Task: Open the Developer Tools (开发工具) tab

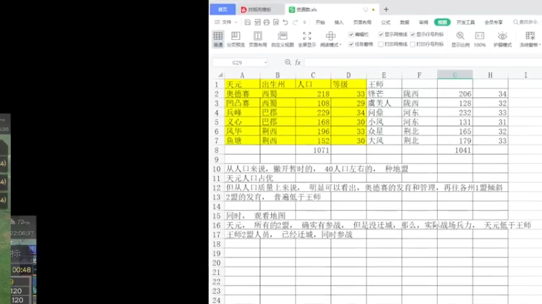Action: pyautogui.click(x=465, y=22)
